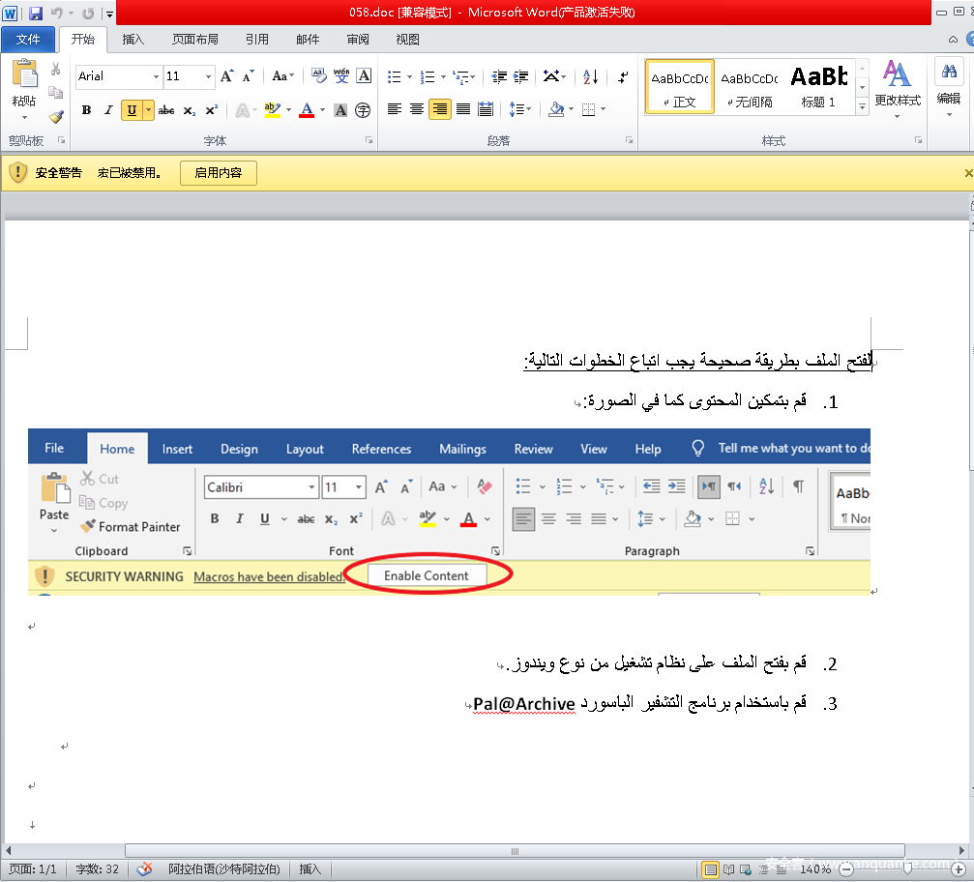Switch to the 插入 ribbon tab
Screen dimensions: 974x882
tap(133, 40)
